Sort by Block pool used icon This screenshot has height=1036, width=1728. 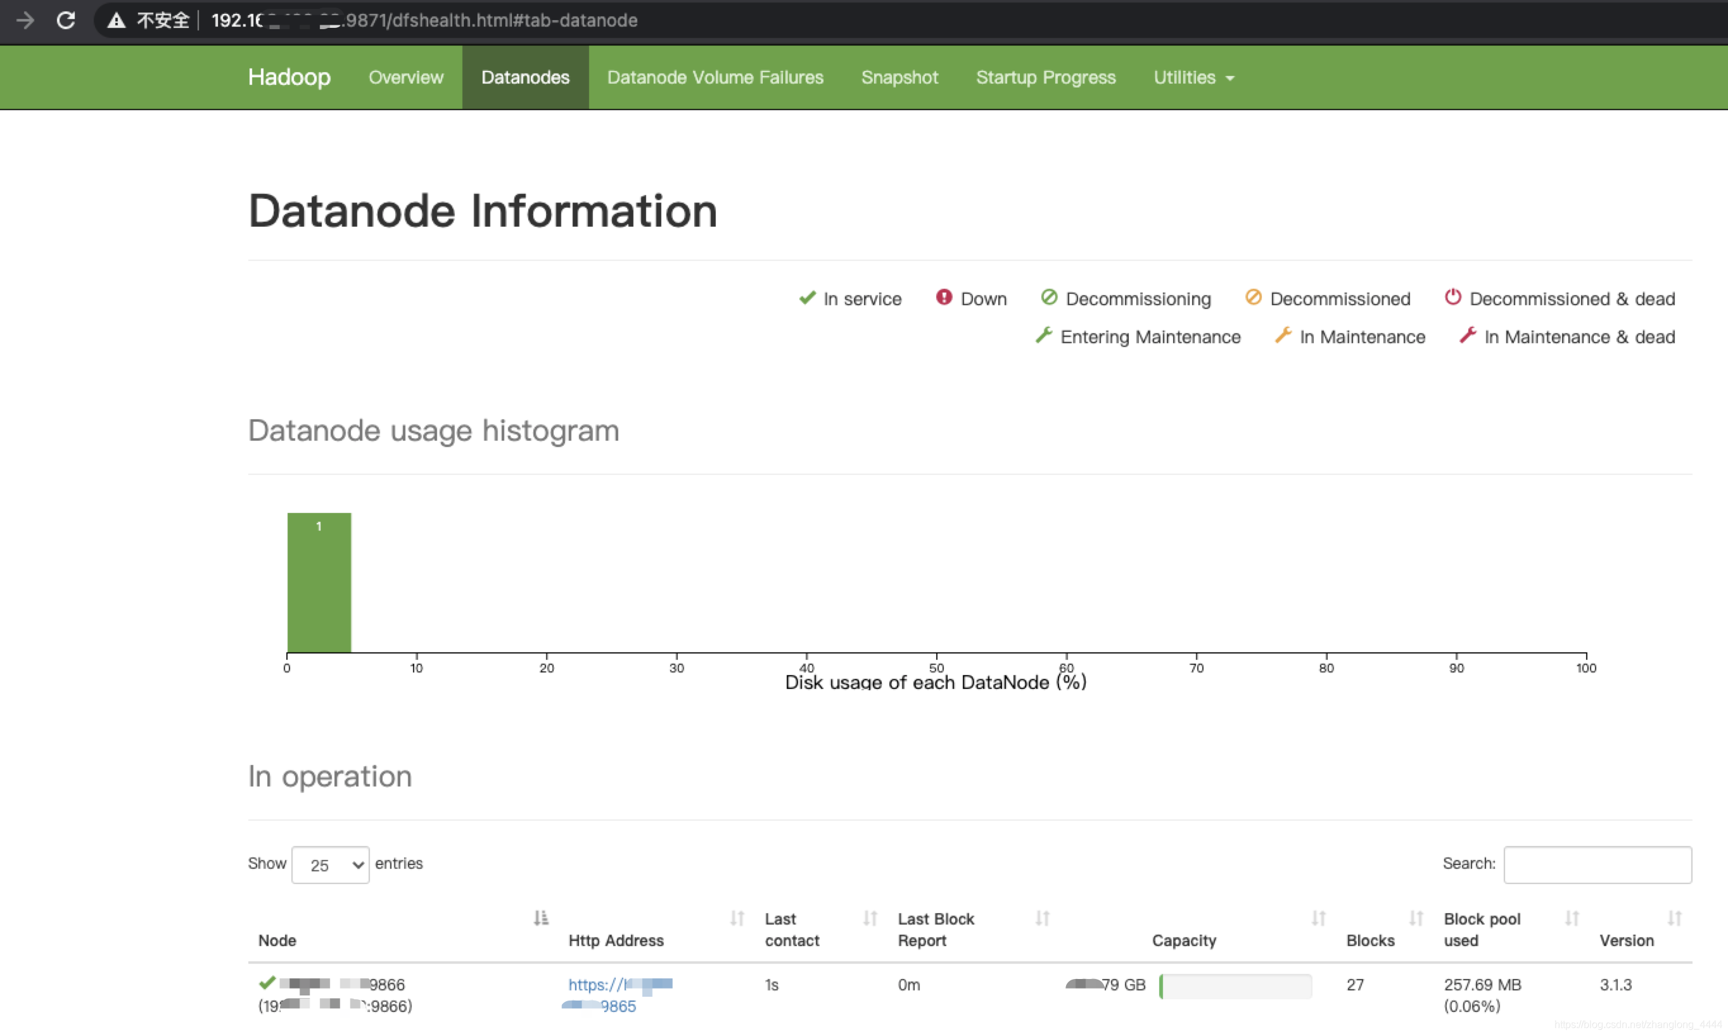pos(1572,918)
